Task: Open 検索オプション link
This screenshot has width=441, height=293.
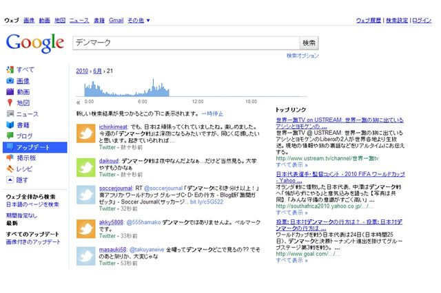Action: tap(302, 56)
